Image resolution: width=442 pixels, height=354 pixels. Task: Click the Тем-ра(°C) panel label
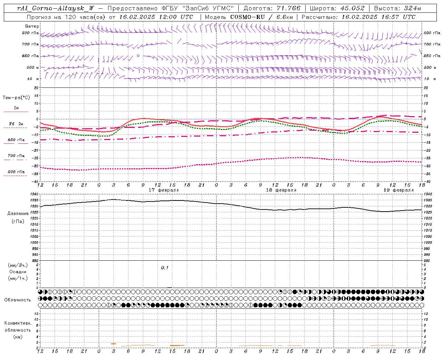tap(16, 98)
